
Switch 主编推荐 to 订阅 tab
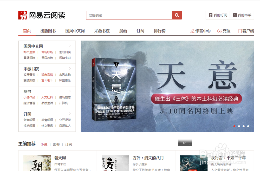pyautogui.click(x=68, y=144)
